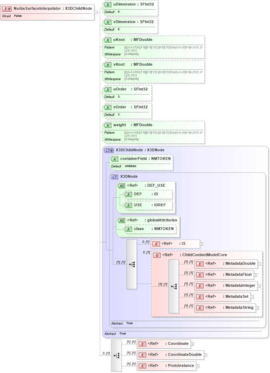Collapse the NurbsSurfaceInterpolator node with the minus box
Viewport: 270px width, 373px height.
coord(96,12)
